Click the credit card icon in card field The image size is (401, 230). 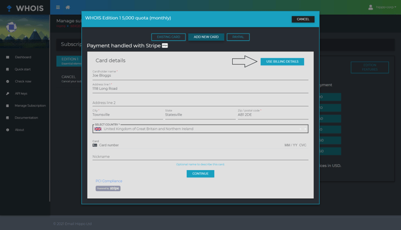95,145
